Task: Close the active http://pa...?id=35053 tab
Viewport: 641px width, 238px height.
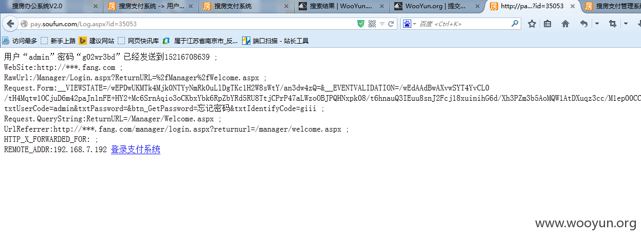Action: click(x=573, y=6)
